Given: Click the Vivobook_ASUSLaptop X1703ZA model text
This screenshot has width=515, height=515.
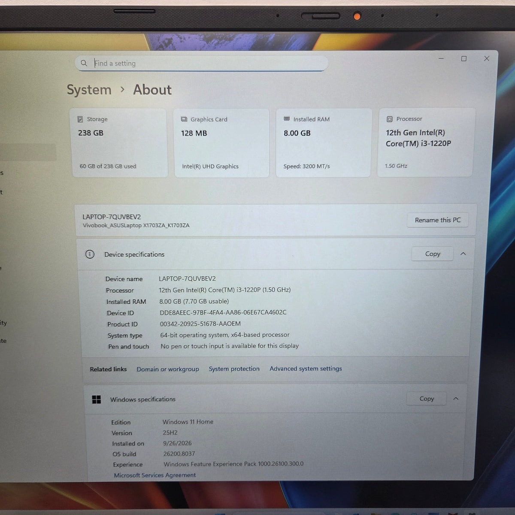Looking at the screenshot, I should coord(136,225).
